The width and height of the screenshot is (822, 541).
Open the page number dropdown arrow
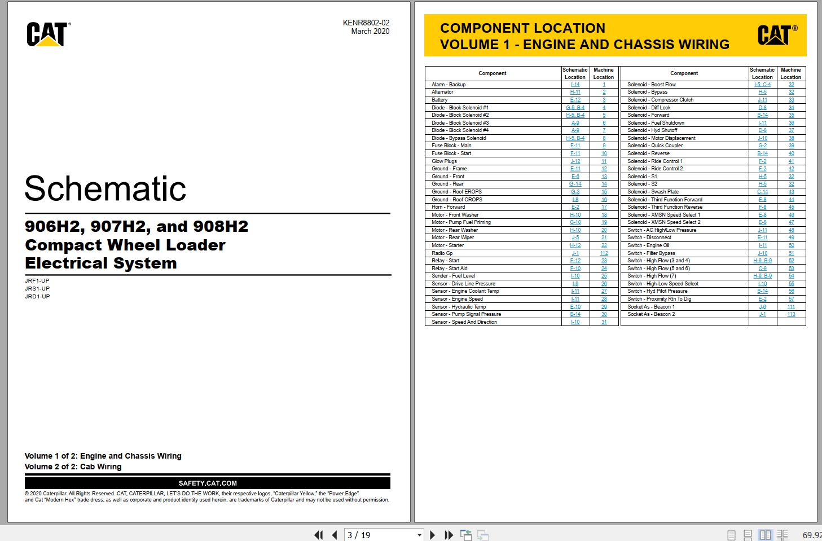click(419, 535)
